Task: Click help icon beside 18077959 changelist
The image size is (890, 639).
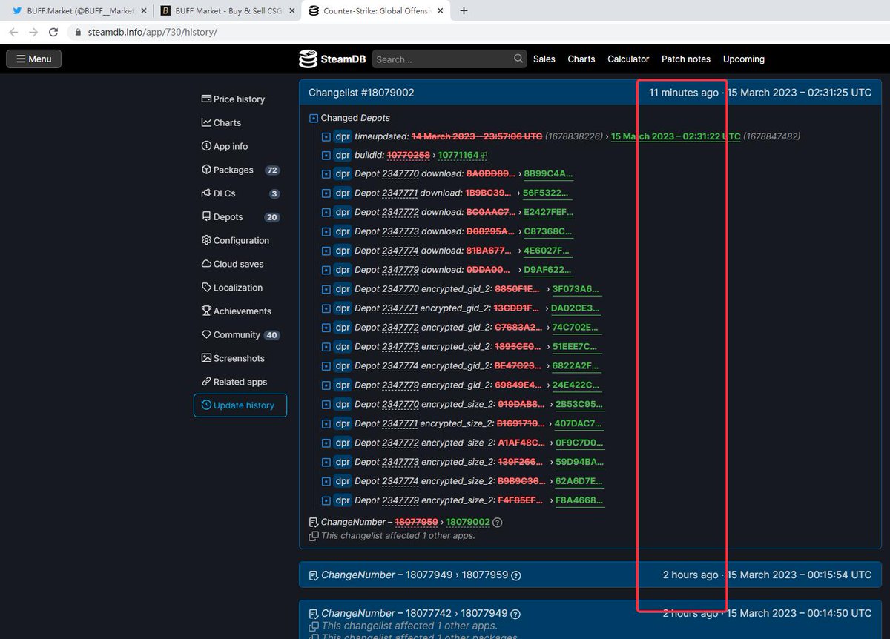Action: pos(516,576)
